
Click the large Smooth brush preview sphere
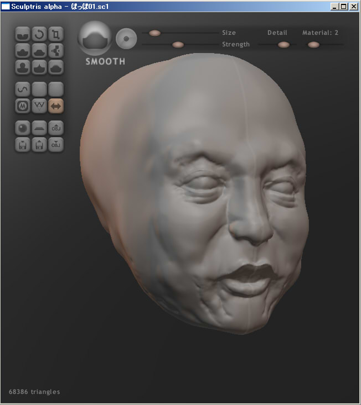coord(95,38)
